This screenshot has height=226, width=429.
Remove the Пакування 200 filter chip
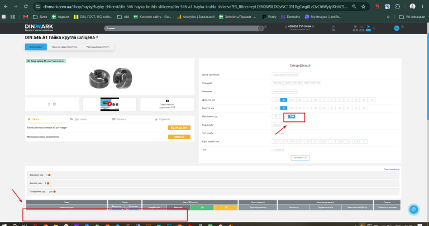54,191
